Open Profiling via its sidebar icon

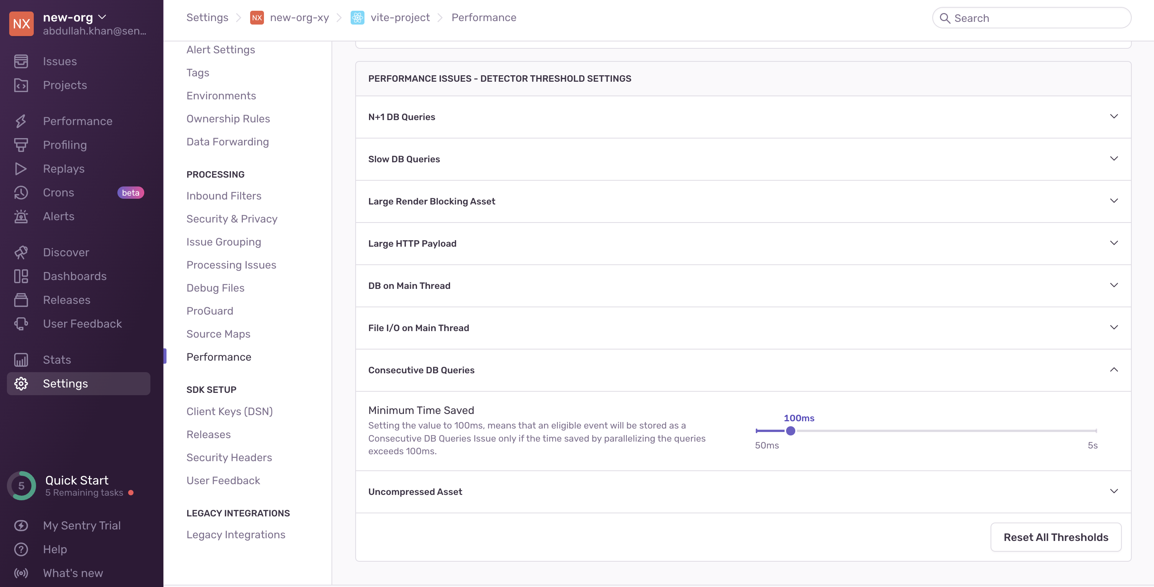tap(21, 145)
